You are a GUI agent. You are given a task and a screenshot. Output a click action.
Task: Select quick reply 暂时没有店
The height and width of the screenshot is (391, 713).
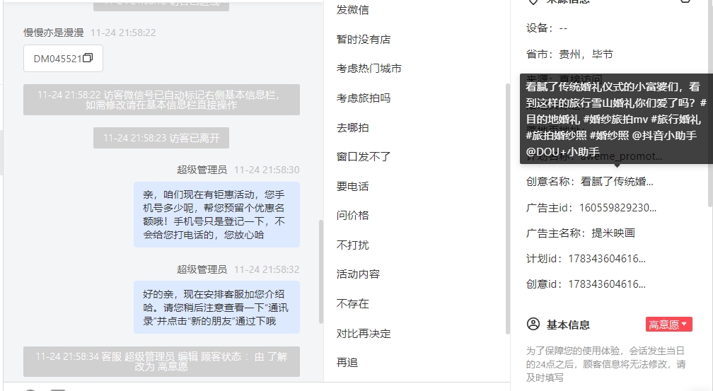point(364,39)
